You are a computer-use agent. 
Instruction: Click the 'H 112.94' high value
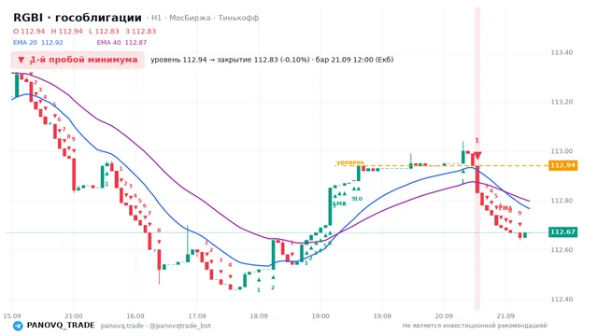pyautogui.click(x=66, y=31)
